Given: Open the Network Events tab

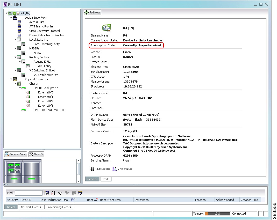Looking at the screenshot, I should coord(31,207).
